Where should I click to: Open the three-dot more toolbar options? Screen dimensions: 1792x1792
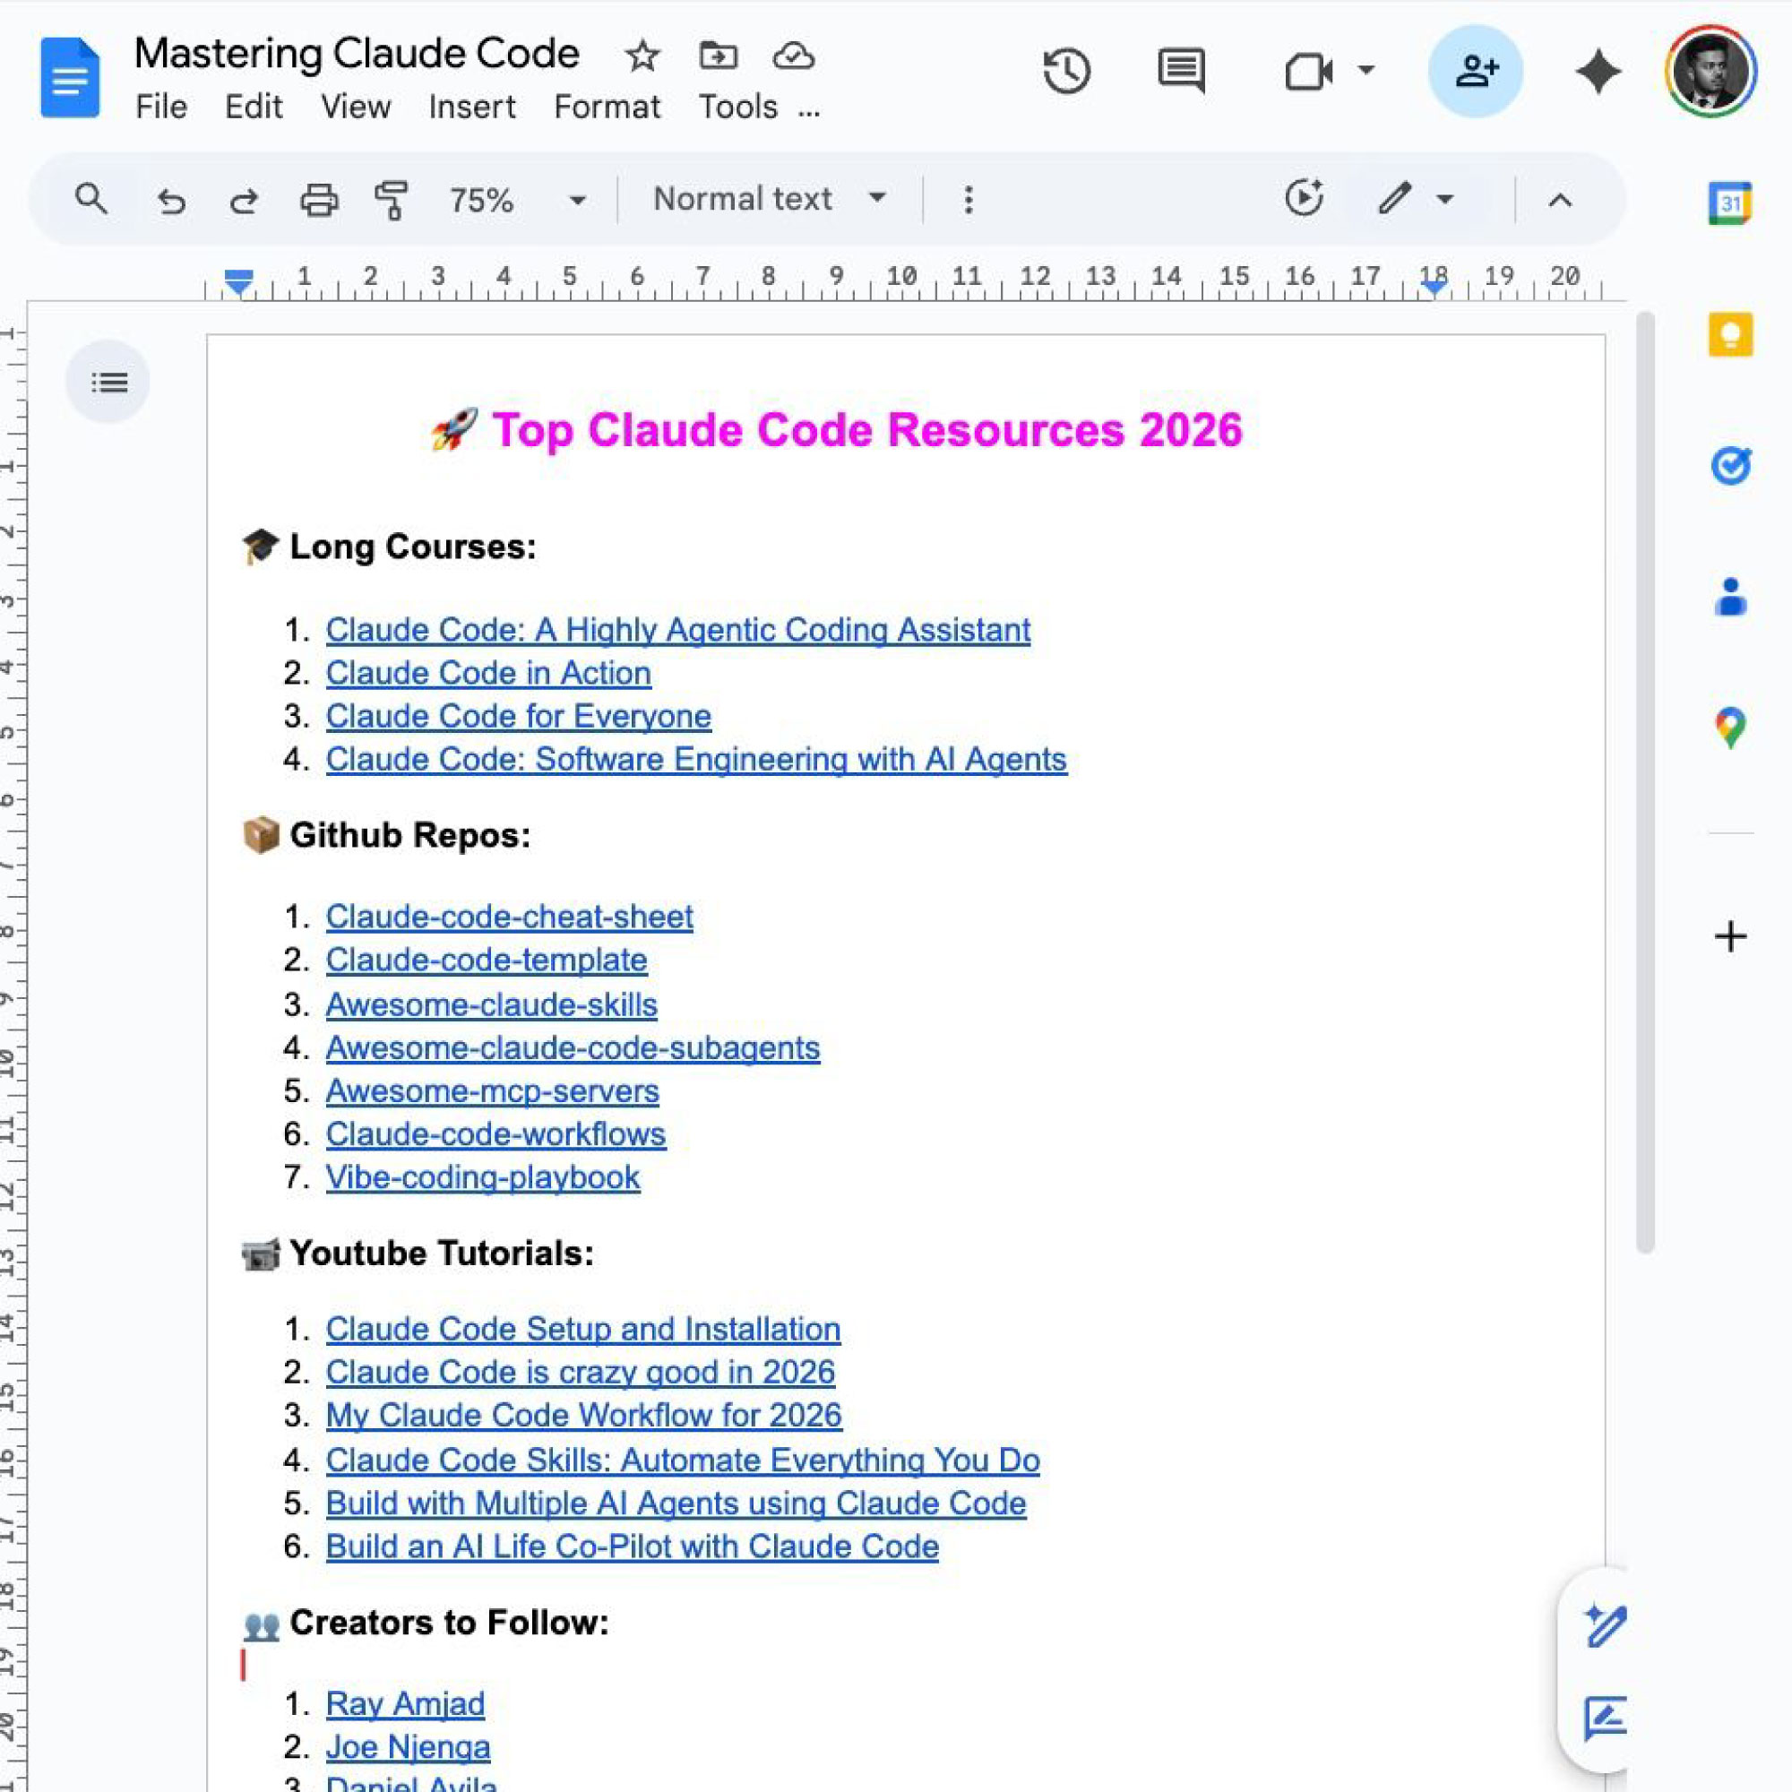tap(969, 200)
